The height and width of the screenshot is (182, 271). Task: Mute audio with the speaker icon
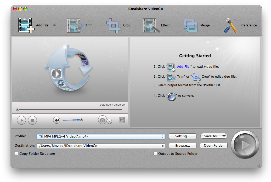pos(57,120)
